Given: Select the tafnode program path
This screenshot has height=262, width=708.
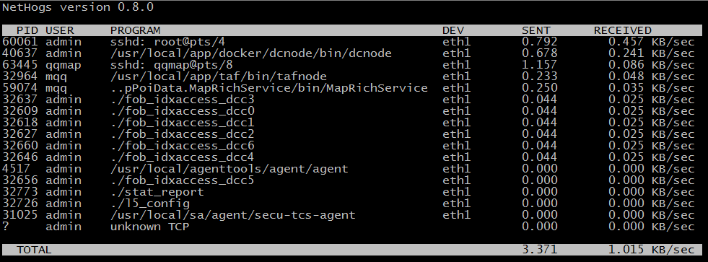Looking at the screenshot, I should (219, 77).
